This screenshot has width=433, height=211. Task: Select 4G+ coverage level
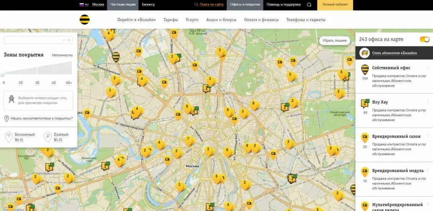(69, 82)
